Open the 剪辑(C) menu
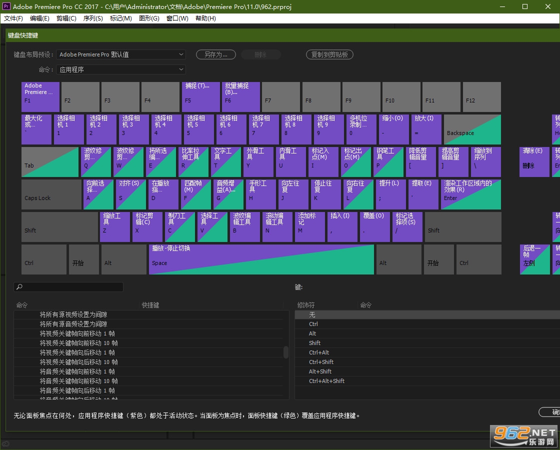The image size is (560, 450). (x=66, y=18)
